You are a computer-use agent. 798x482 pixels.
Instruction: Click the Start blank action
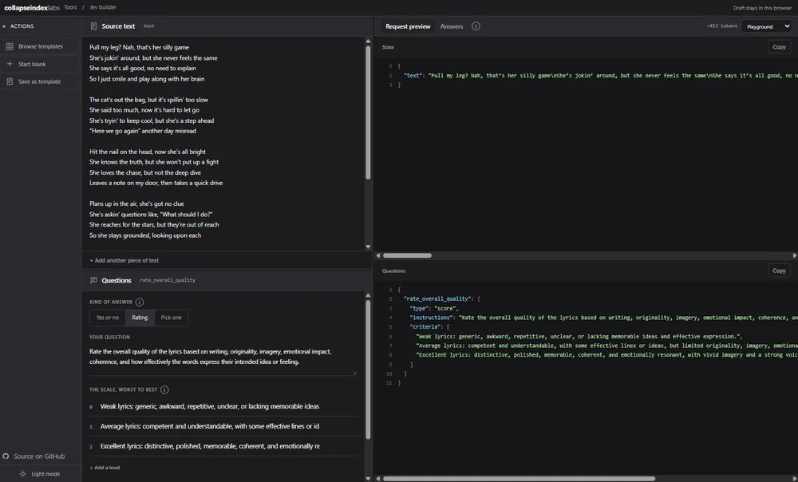tap(40, 64)
